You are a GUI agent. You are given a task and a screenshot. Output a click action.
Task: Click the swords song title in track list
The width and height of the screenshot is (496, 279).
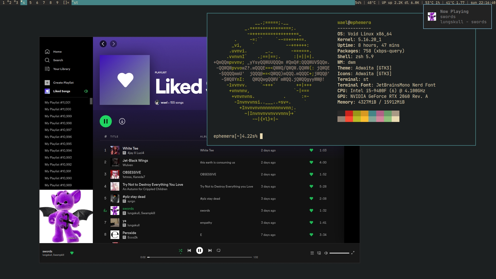tap(128, 209)
